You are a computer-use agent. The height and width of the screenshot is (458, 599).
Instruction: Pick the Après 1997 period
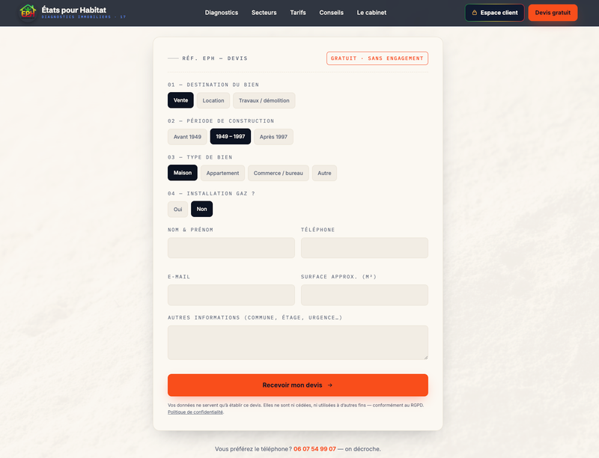pyautogui.click(x=273, y=137)
